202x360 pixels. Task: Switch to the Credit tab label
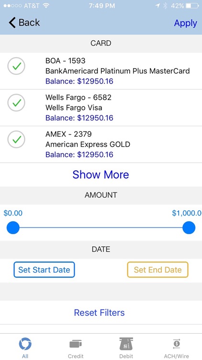point(76,356)
